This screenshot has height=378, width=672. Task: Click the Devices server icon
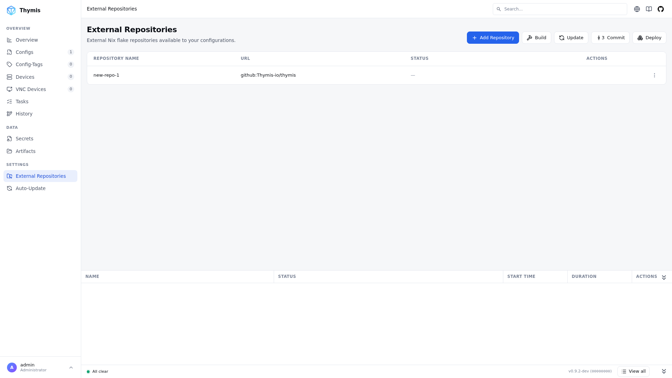[x=9, y=77]
